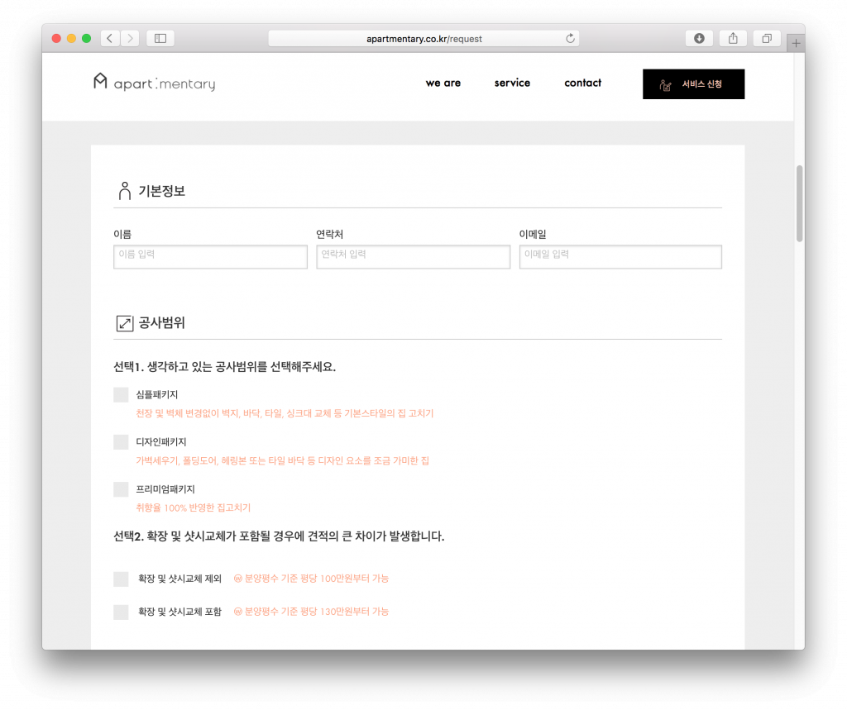The height and width of the screenshot is (710, 847).
Task: Click the 평당 130만원부터 가능 price note
Action: (x=311, y=612)
